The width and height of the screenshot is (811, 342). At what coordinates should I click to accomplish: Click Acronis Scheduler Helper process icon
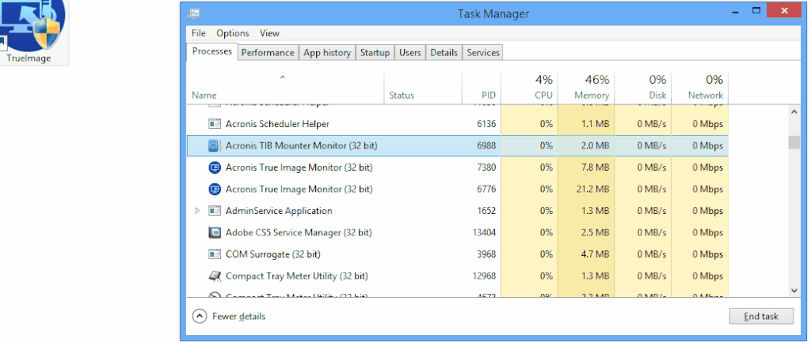(x=214, y=124)
